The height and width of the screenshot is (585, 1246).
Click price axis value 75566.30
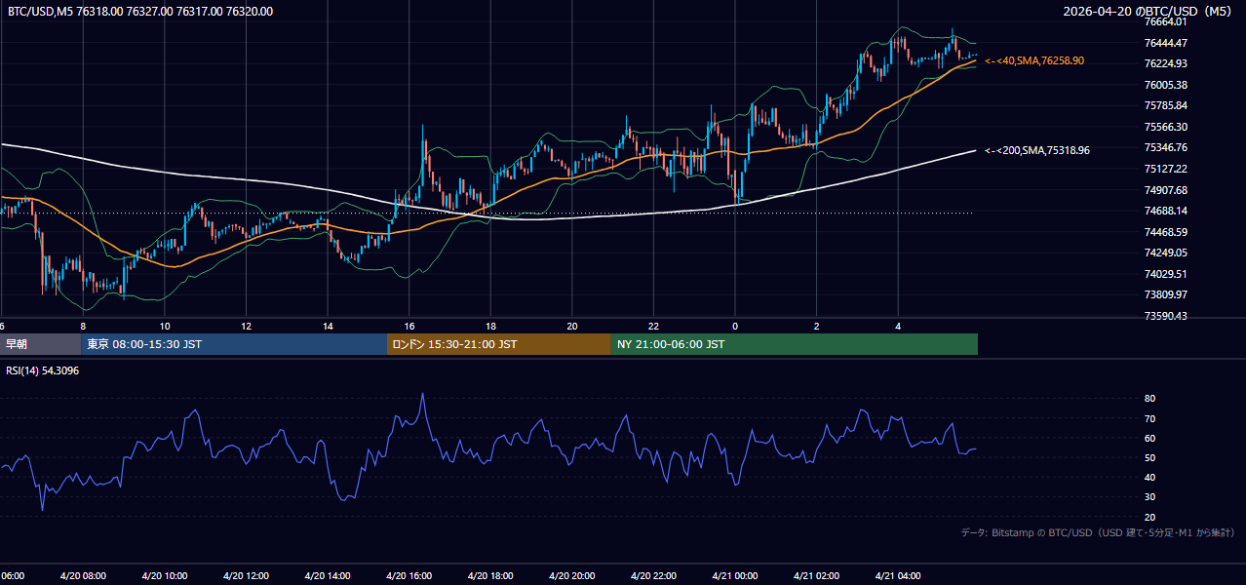[1165, 127]
